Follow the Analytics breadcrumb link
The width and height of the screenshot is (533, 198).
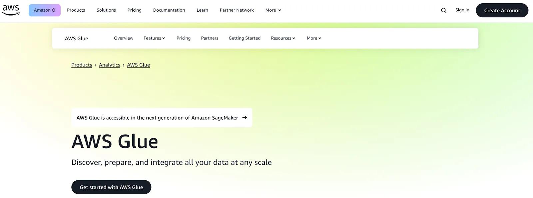110,65
